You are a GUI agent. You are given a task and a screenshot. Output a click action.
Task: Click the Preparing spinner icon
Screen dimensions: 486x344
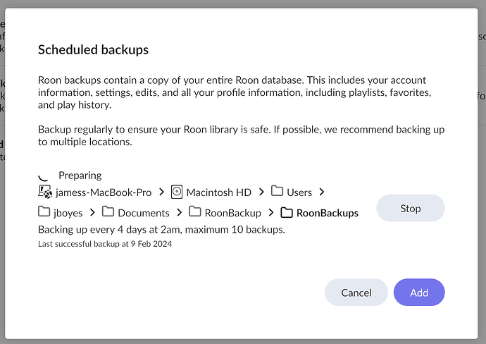click(43, 177)
